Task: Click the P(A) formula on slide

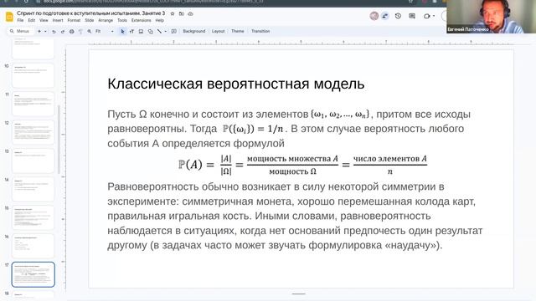Action: pos(302,165)
